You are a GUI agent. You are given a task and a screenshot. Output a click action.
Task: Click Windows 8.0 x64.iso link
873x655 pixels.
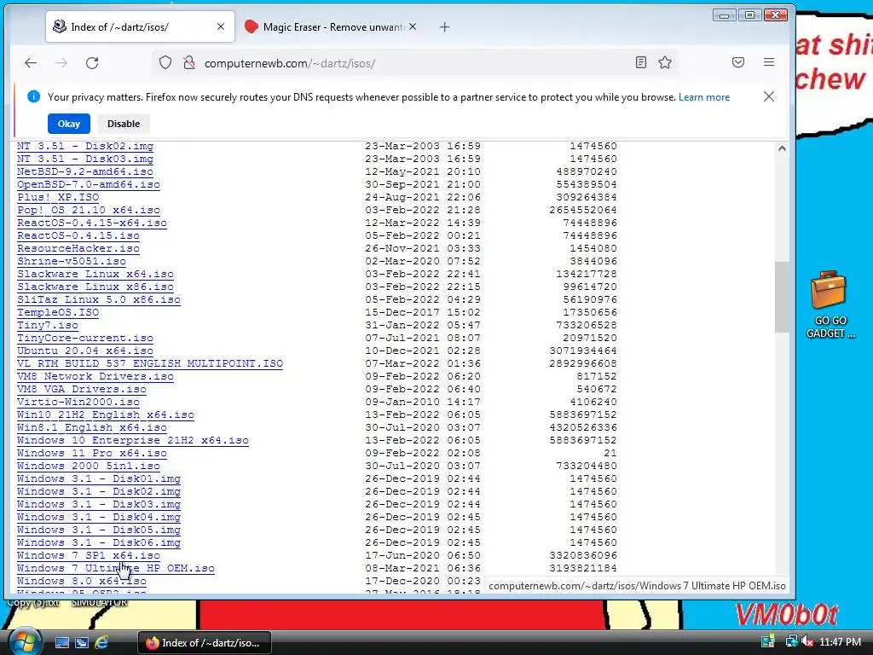[x=82, y=582]
